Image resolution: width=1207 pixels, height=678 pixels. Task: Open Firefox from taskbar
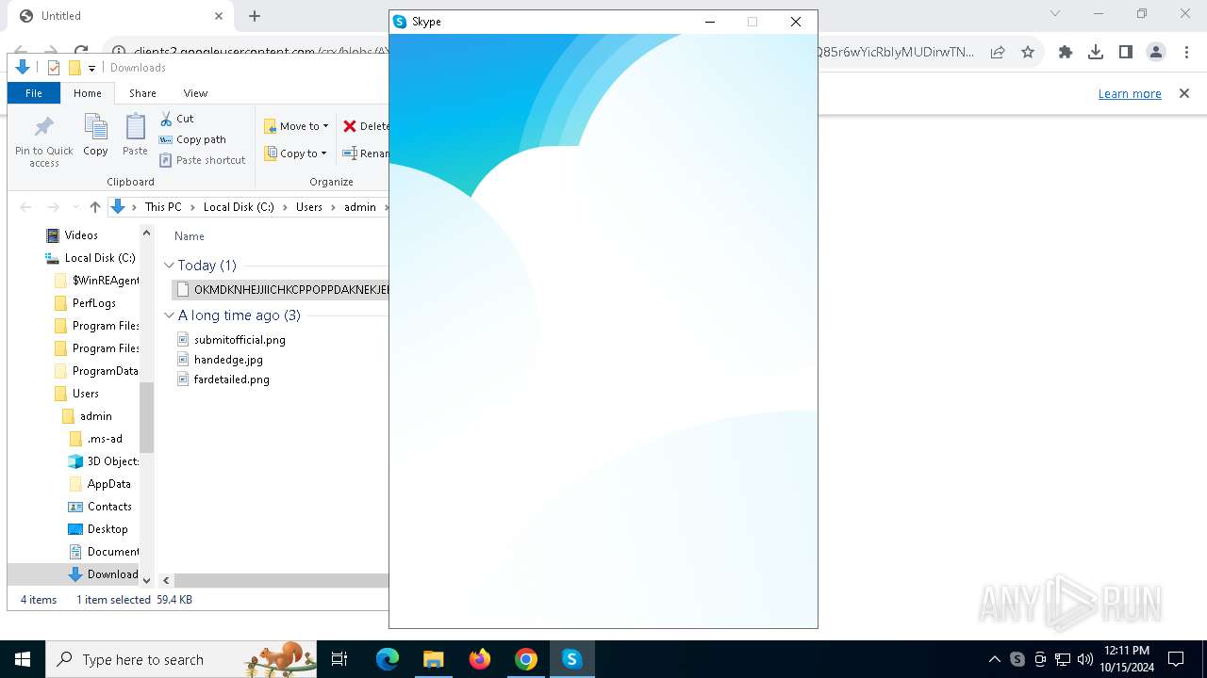point(480,659)
